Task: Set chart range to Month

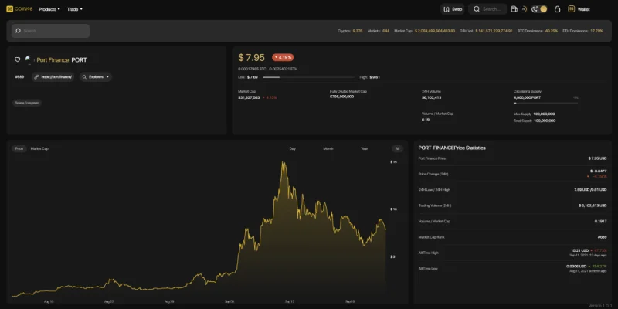Action: pos(328,148)
